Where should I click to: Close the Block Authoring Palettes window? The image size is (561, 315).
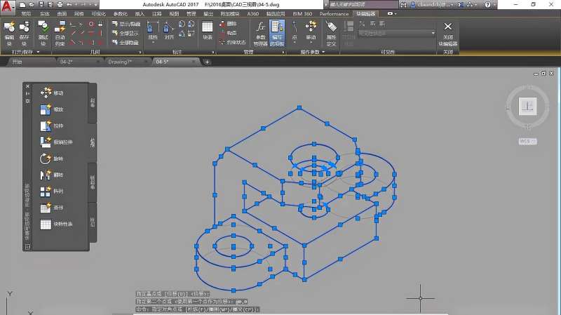(27, 86)
